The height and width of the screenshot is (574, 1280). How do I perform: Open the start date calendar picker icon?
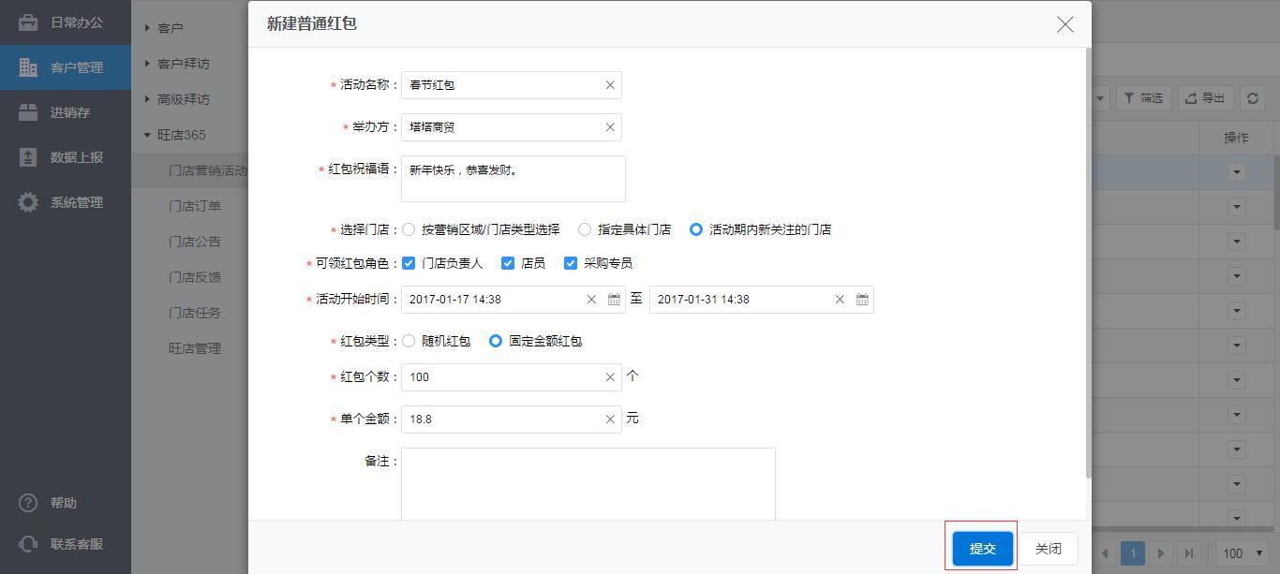coord(615,300)
